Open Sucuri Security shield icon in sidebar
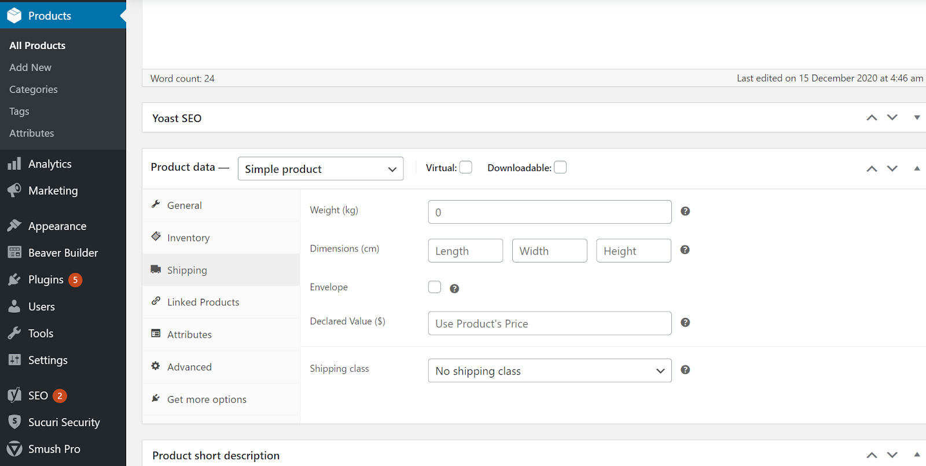 (14, 422)
